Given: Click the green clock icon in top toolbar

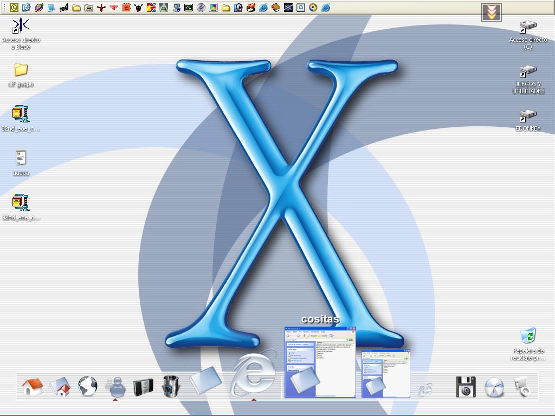Looking at the screenshot, I should [14, 8].
